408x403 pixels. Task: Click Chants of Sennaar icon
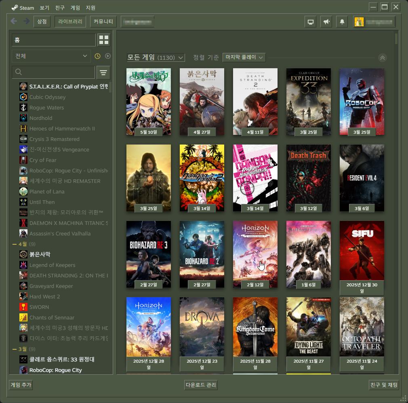pyautogui.click(x=23, y=317)
